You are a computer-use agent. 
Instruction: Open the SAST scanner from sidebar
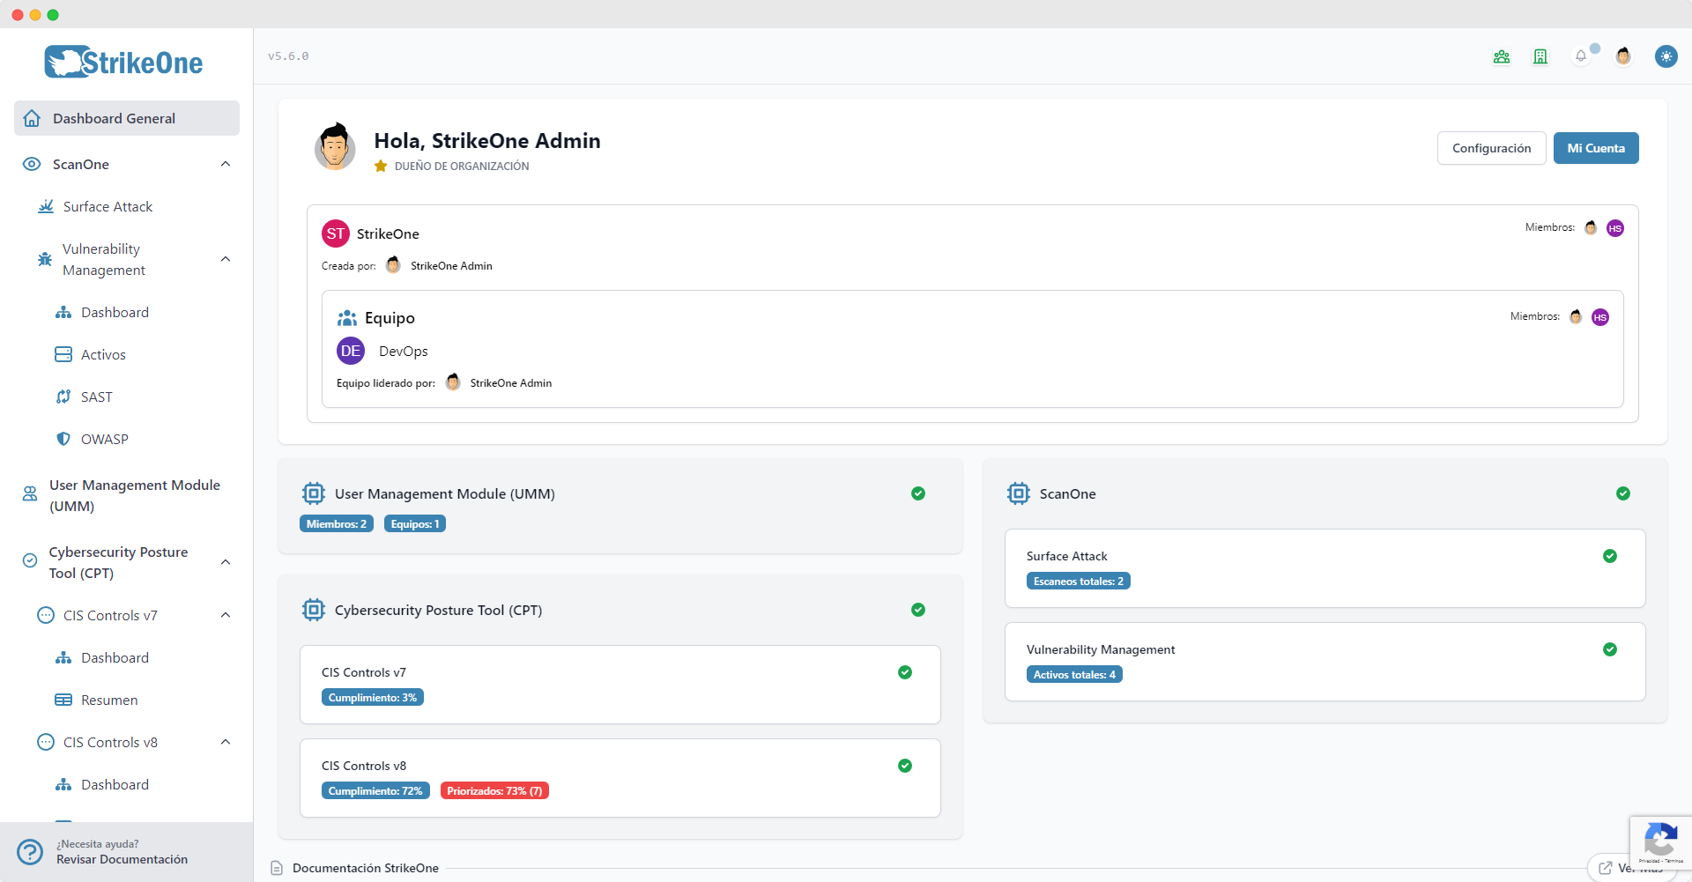click(x=95, y=397)
